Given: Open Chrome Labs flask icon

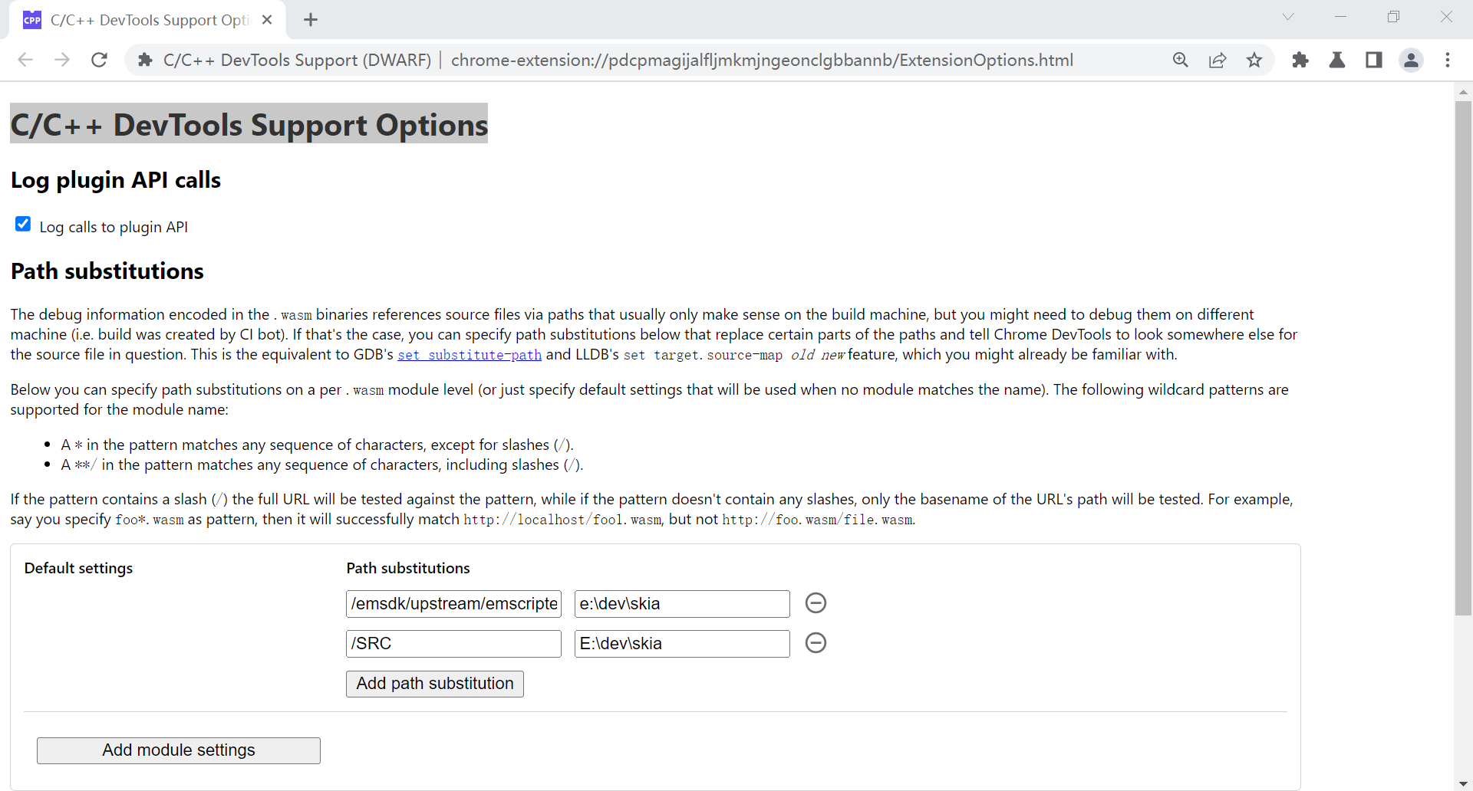Looking at the screenshot, I should tap(1337, 60).
